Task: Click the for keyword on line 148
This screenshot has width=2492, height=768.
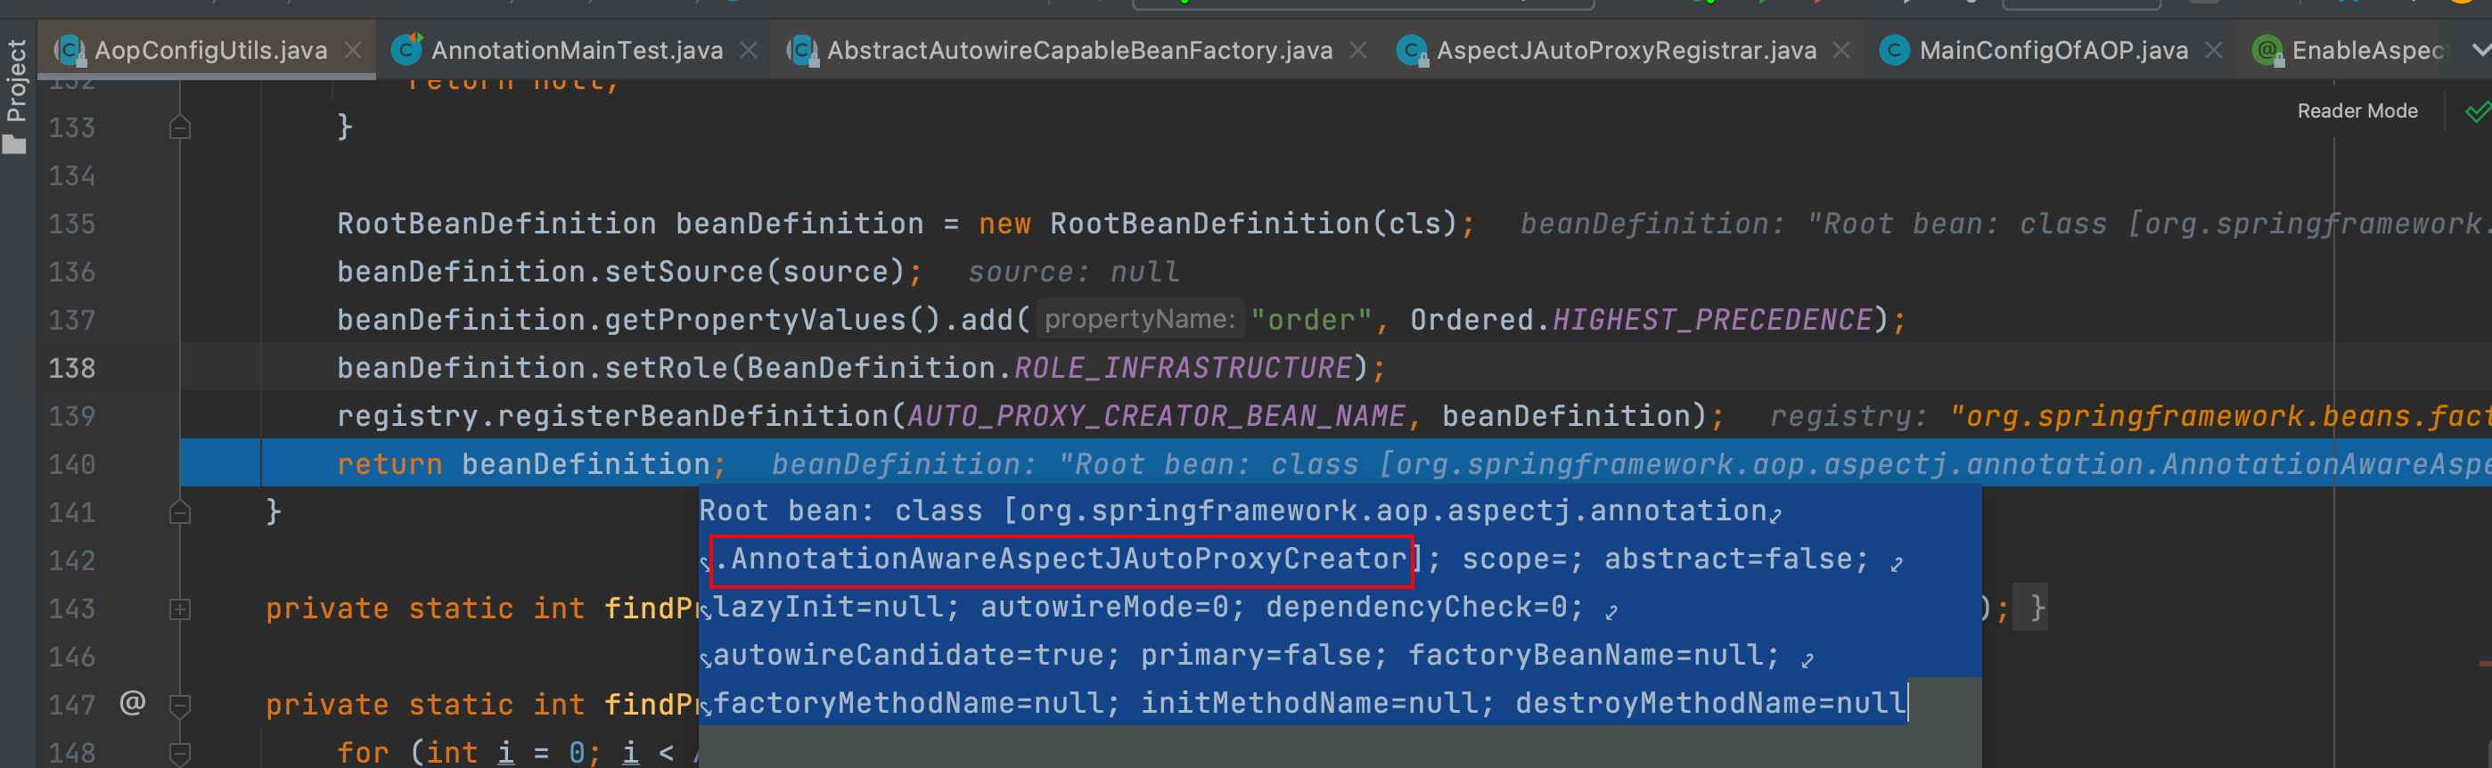Action: [x=363, y=752]
